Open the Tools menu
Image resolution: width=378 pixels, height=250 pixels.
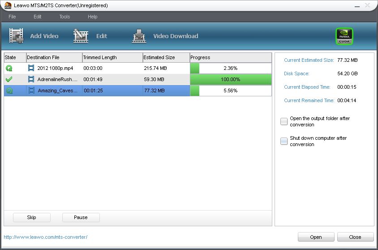point(64,17)
